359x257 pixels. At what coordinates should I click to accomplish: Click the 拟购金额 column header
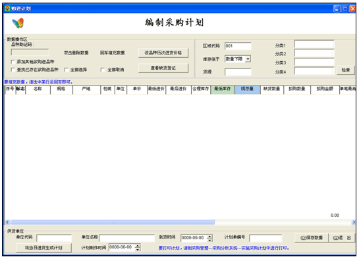click(325, 89)
